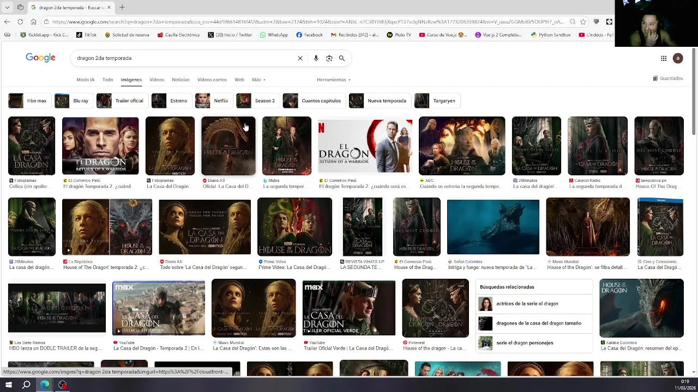Filter images by Hbo max chip
This screenshot has width=698, height=392.
tap(29, 101)
